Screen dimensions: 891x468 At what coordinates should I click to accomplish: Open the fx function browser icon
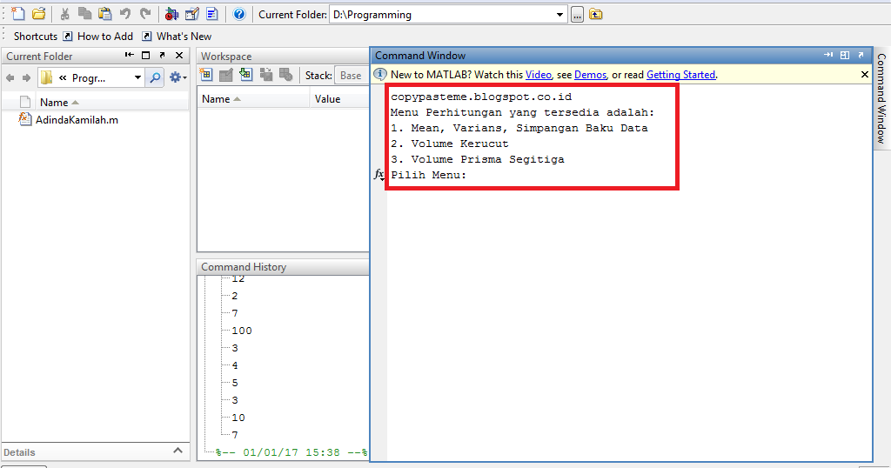(379, 175)
